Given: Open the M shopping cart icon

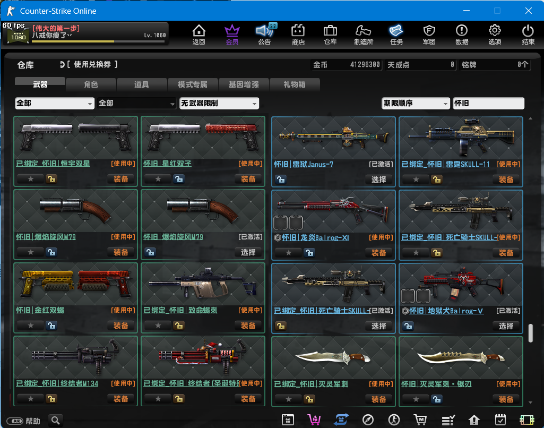Looking at the screenshot, I should coord(420,420).
